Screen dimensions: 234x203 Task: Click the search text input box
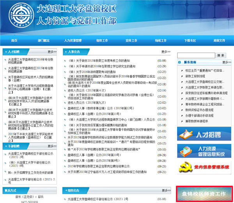(196, 55)
